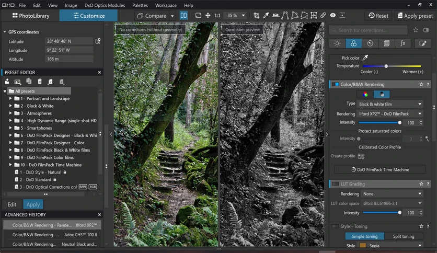Click the Apply preset button
Viewport: 437px width, 253px height.
415,16
